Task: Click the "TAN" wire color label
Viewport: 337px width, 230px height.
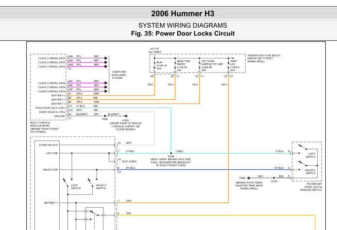Action: (x=128, y=213)
